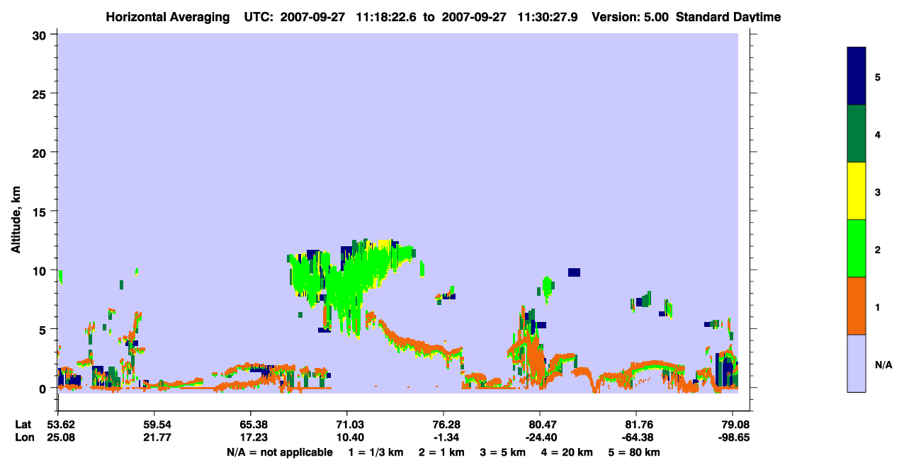Click legend text '2 = 1 km'
The image size is (921, 472).
(x=442, y=451)
